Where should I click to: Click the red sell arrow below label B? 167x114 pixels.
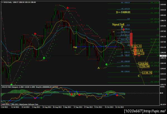[x=123, y=29]
